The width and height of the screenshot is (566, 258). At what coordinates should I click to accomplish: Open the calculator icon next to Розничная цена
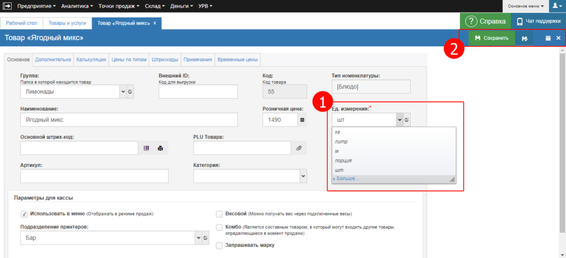[x=302, y=120]
